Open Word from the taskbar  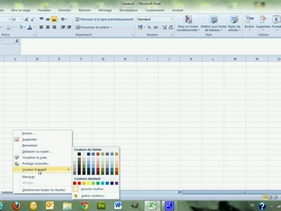pyautogui.click(x=118, y=206)
